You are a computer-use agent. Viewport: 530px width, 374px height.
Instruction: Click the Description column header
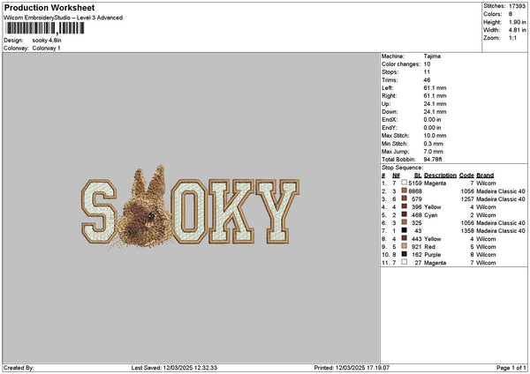coord(440,176)
